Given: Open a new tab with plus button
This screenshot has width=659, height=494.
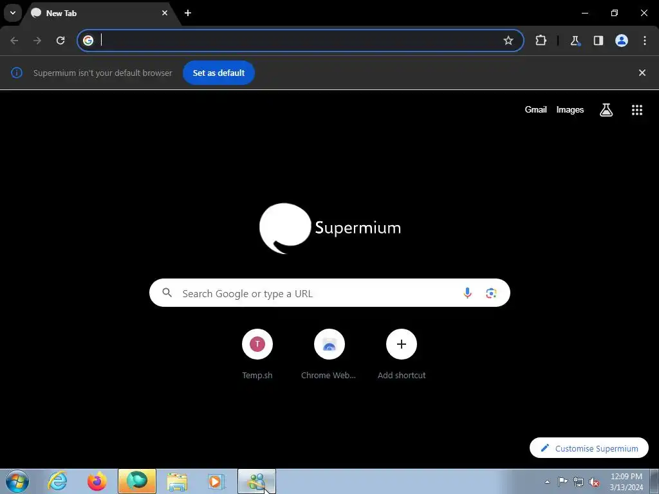Looking at the screenshot, I should coord(188,13).
